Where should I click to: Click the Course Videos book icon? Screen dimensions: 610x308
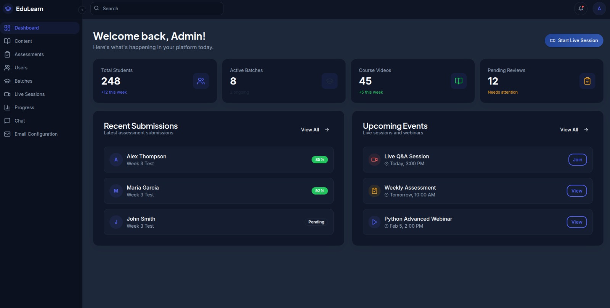(x=458, y=81)
